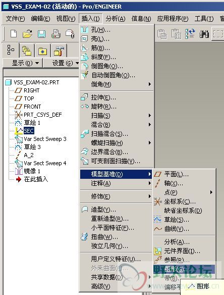Open the 编辑(E) menu
Image resolution: width=224 pixels, height=295 pixels.
pos(40,19)
